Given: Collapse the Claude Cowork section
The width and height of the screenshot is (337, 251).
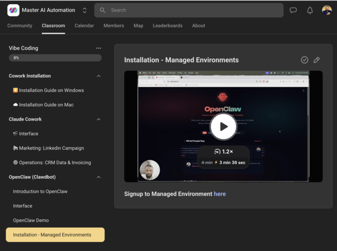Looking at the screenshot, I should (98, 119).
